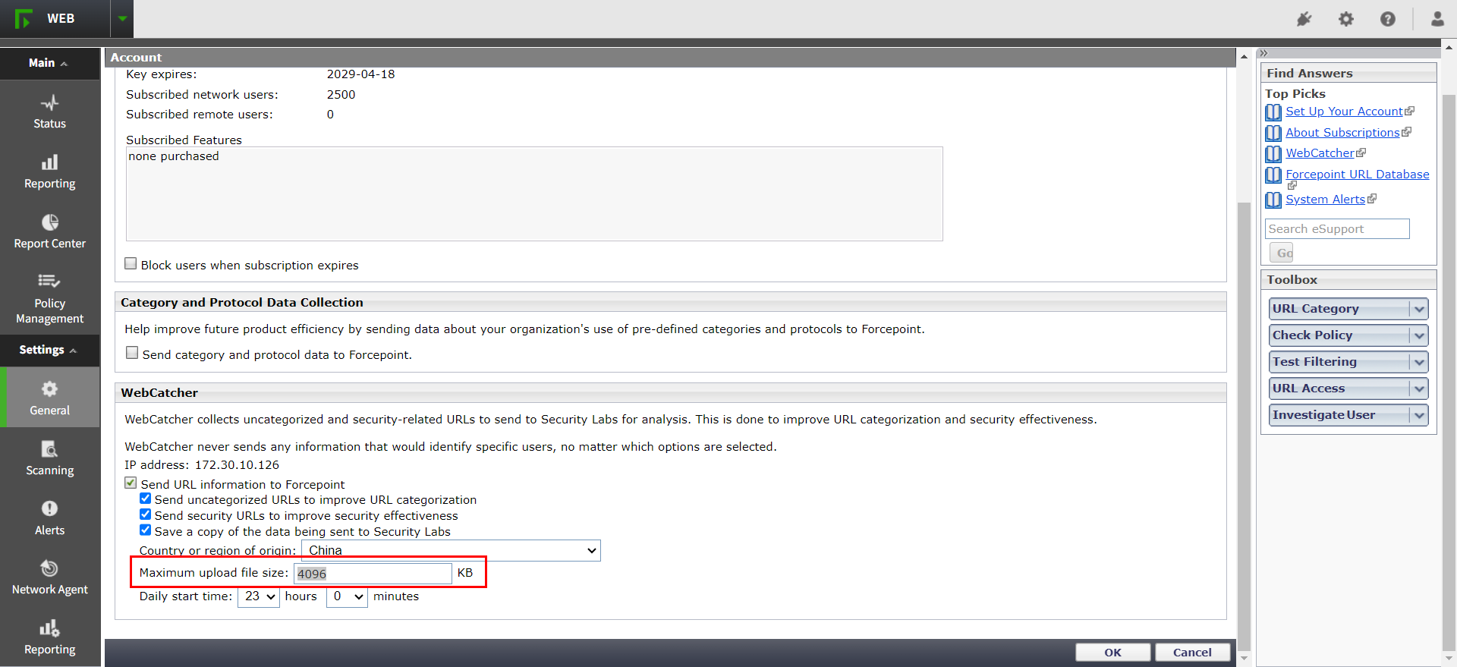The width and height of the screenshot is (1457, 667).
Task: Expand the Check Policy toolbox
Action: [x=1348, y=335]
